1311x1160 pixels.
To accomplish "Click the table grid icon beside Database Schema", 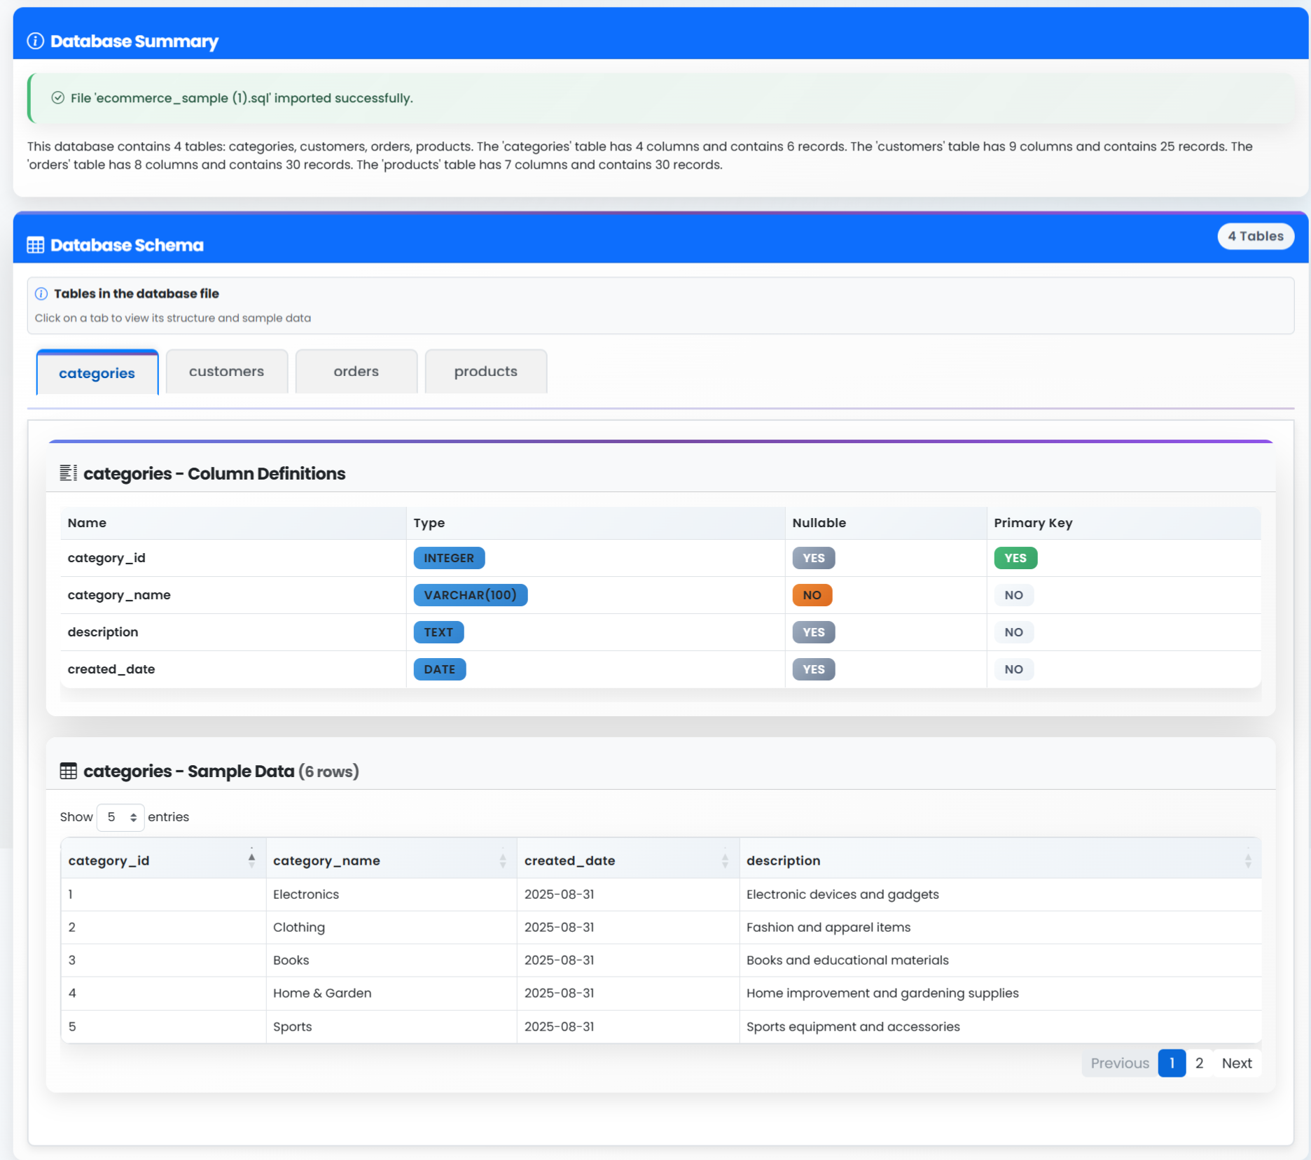I will coord(35,245).
